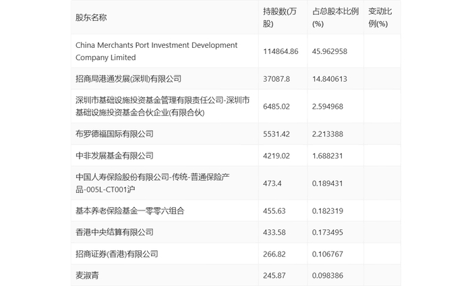Select the 37087.8 shares cell
The height and width of the screenshot is (286, 472).
coord(276,79)
